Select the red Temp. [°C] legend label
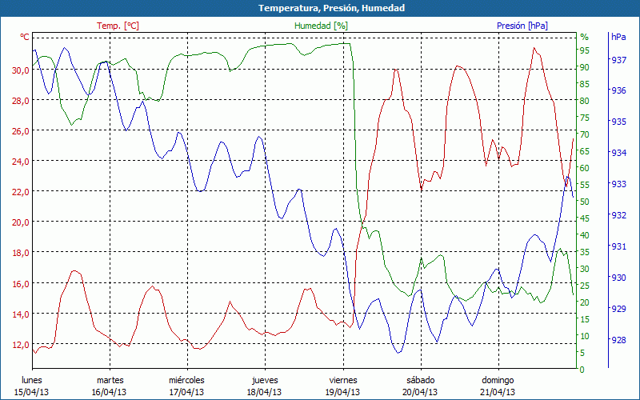Viewport: 640px width, 400px height. (118, 26)
